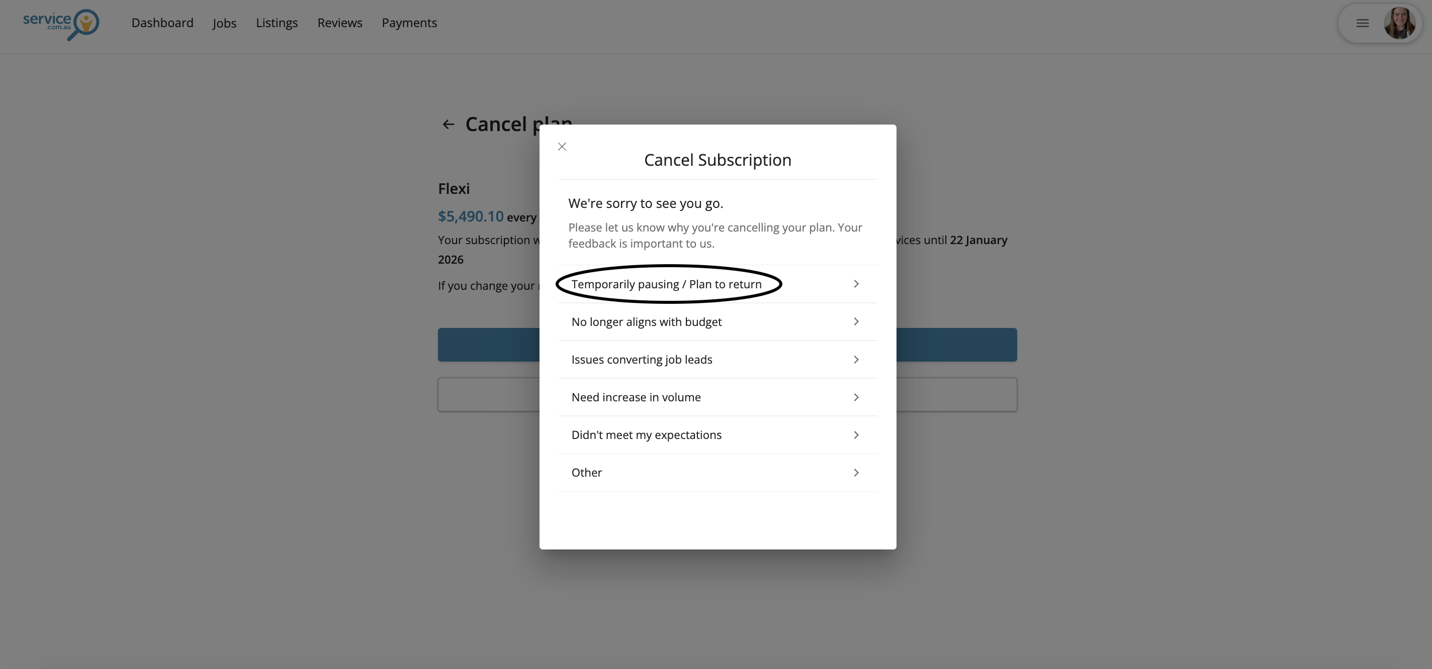Expand chevron for Issues converting job leads
Screen dimensions: 1432x669
856,360
